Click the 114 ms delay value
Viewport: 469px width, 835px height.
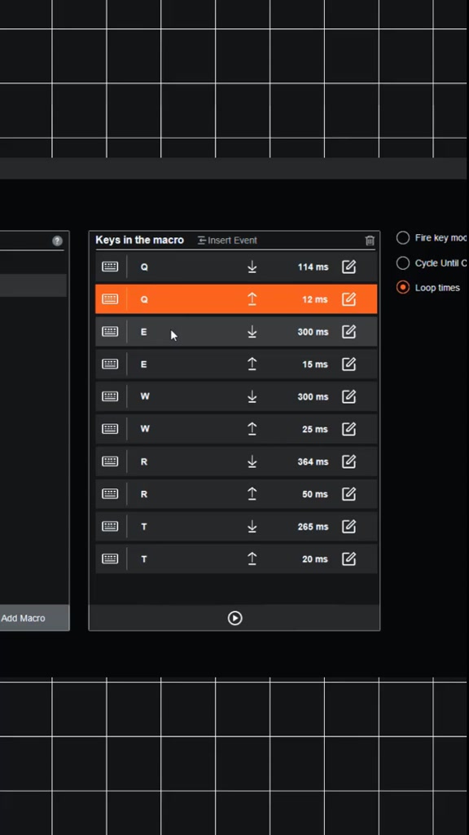(313, 267)
